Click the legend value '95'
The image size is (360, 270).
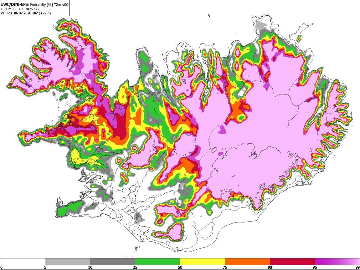click(x=315, y=267)
